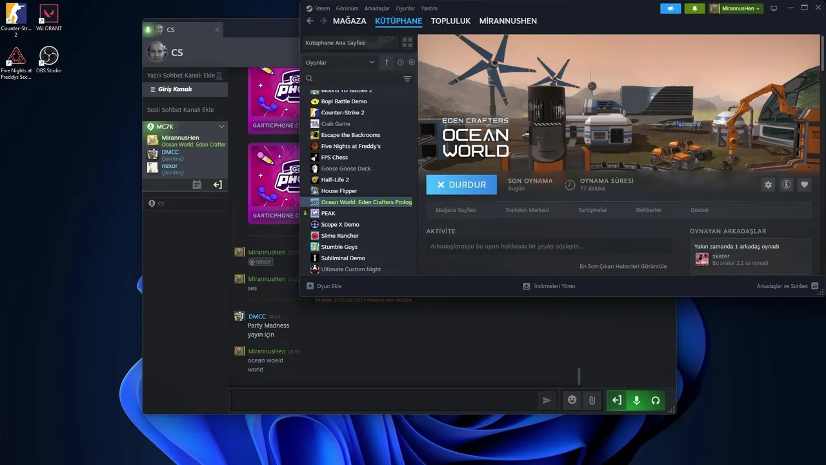Open Arkadaşlar ve Sohbet button

click(x=787, y=286)
